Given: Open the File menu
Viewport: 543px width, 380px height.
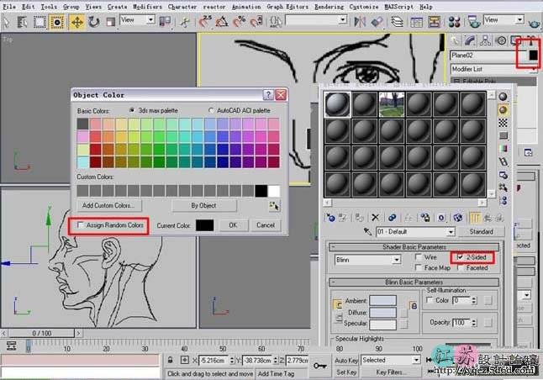Looking at the screenshot, I should [9, 7].
